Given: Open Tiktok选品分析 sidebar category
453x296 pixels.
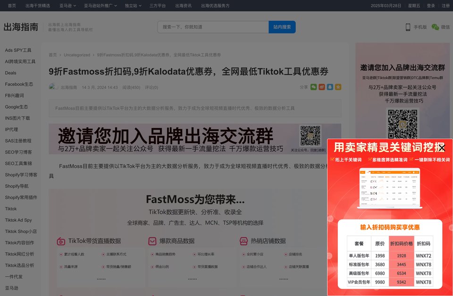Looking at the screenshot, I should (19, 265).
